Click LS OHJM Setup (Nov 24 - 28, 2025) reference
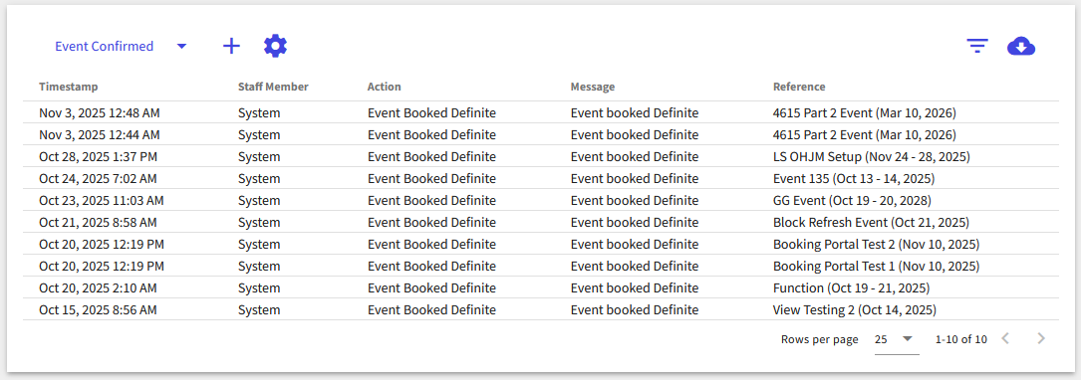 coord(872,156)
